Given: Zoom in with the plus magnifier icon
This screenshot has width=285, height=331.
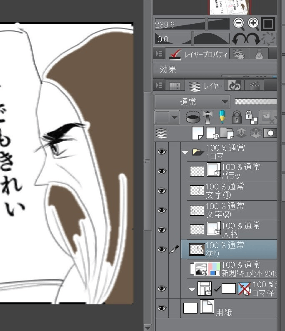Looking at the screenshot, I should 253,24.
